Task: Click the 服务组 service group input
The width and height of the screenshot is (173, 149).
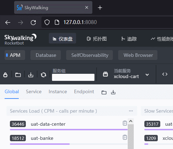Action: point(73,77)
